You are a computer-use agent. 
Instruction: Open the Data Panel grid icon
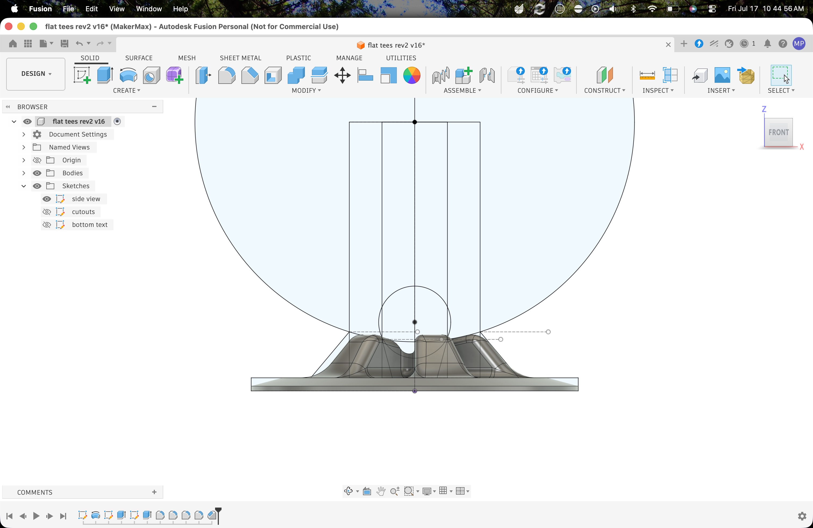(28, 43)
